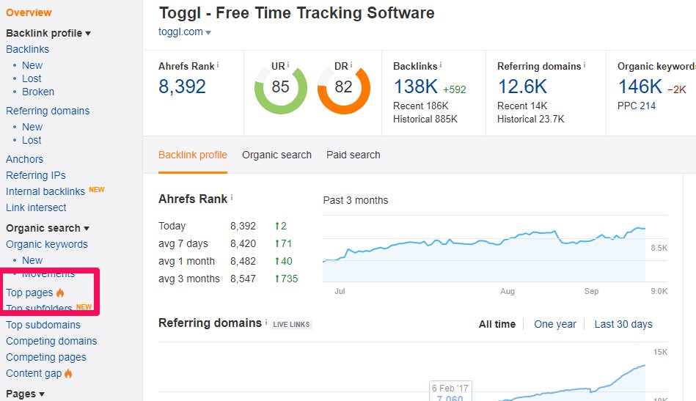Screen dimensions: 696x401
Task: Expand the Pages sidebar group
Action: [x=25, y=394]
